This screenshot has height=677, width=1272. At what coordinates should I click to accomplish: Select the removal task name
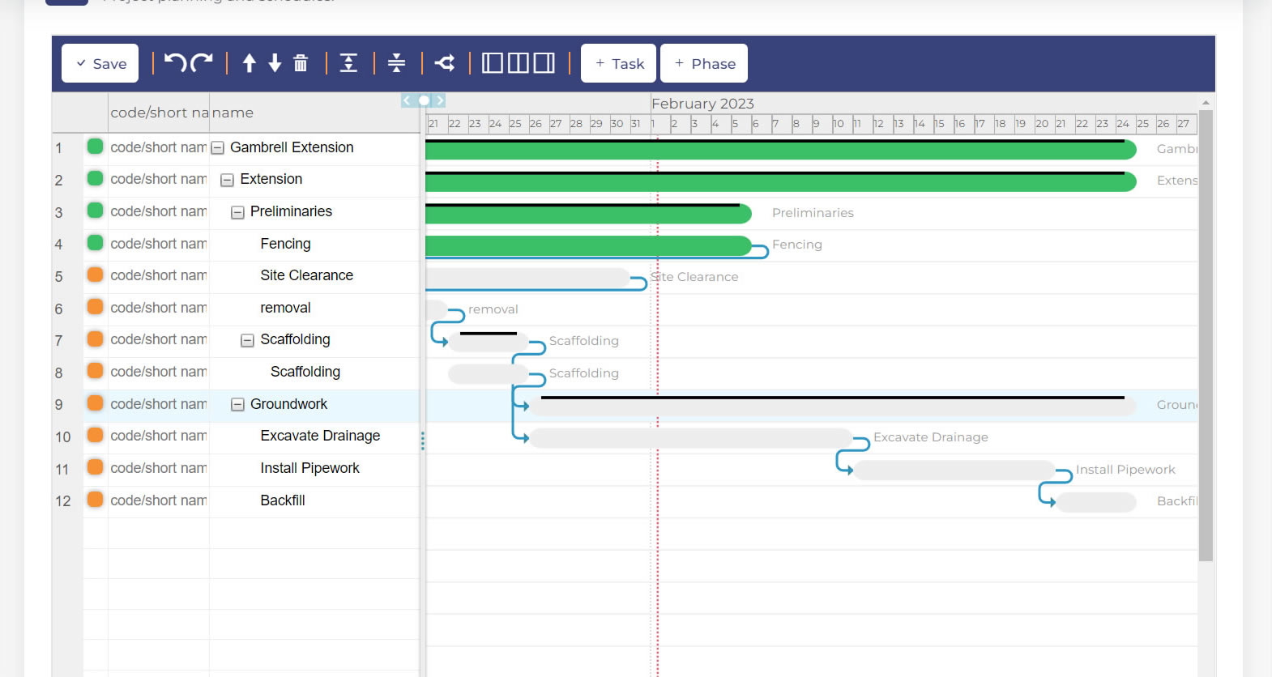point(285,308)
